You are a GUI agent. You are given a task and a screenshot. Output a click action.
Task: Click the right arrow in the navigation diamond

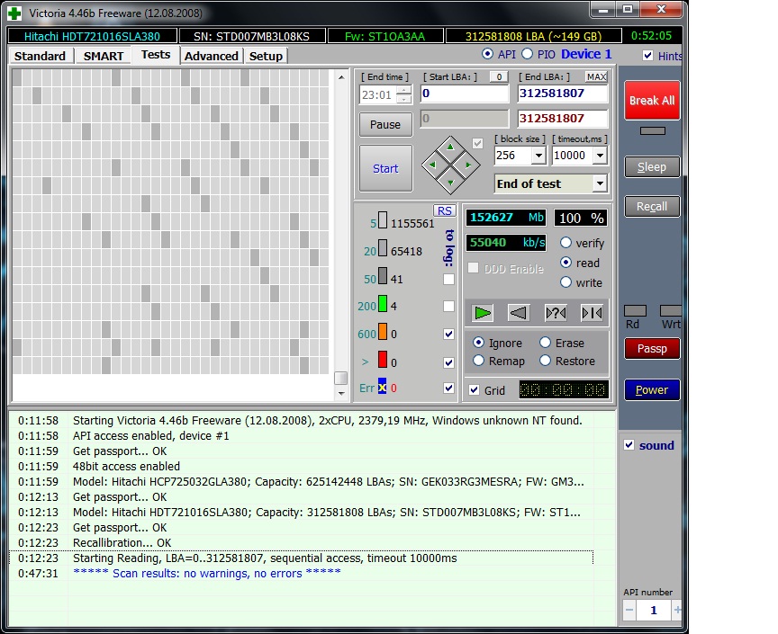tap(466, 165)
